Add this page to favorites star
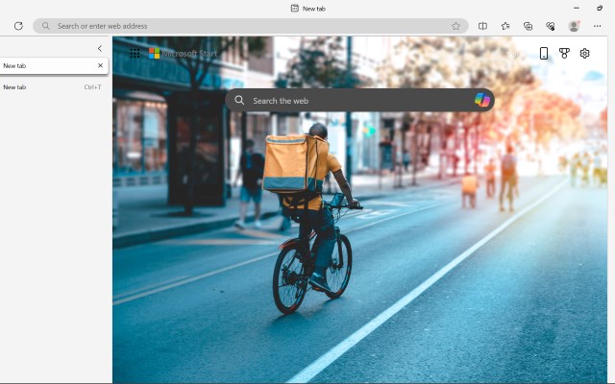 click(455, 26)
